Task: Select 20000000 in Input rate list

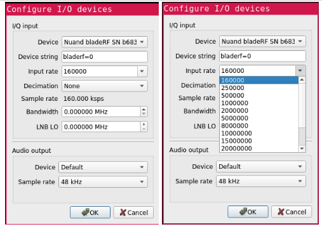Action: tap(259, 148)
